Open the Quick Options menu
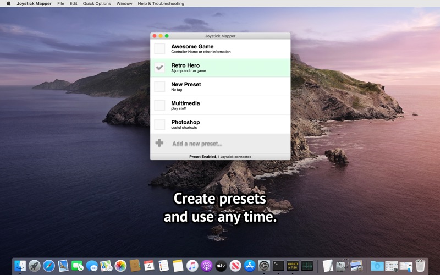440x275 pixels. pyautogui.click(x=97, y=4)
